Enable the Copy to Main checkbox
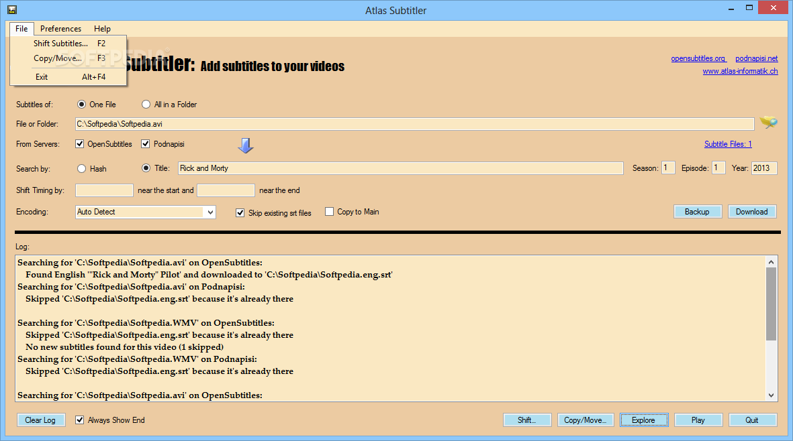 click(x=329, y=211)
